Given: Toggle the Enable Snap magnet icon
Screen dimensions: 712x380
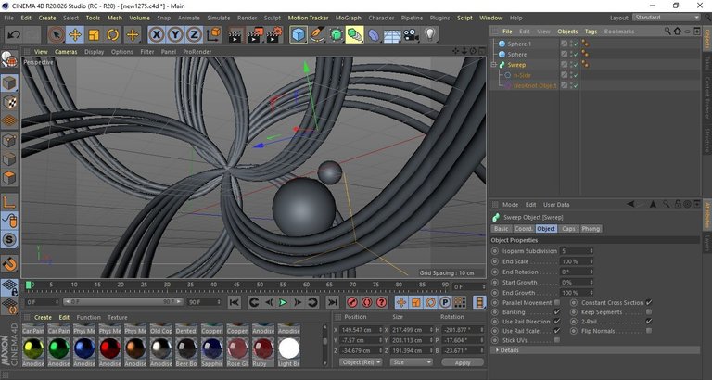Looking at the screenshot, I should [x=9, y=263].
